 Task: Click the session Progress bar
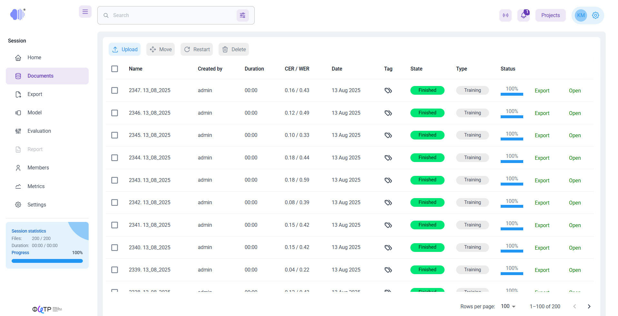(47, 261)
